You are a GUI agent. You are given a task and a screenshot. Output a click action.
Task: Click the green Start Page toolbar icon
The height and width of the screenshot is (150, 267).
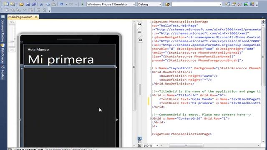(246, 4)
